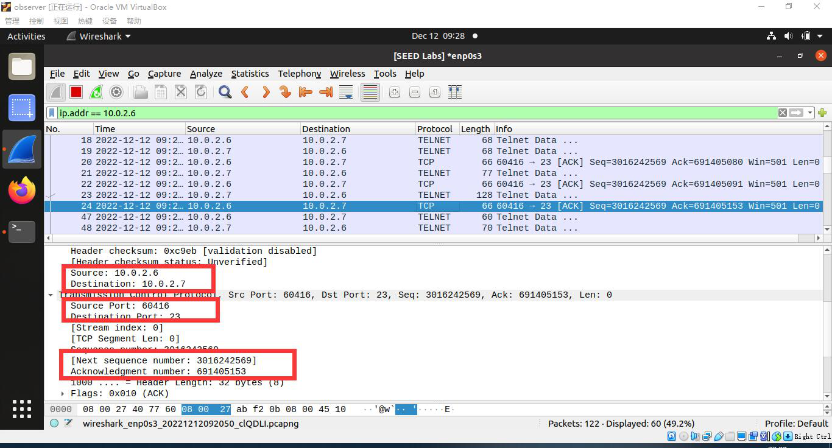
Task: Clear the ip.addr display filter
Action: pyautogui.click(x=783, y=113)
